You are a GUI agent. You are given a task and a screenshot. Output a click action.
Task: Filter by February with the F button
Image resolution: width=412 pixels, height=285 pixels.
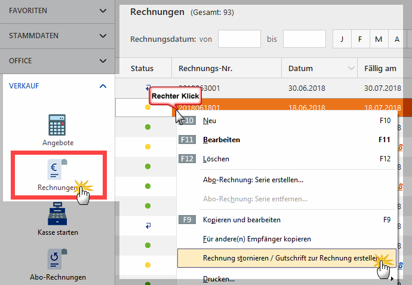360,39
